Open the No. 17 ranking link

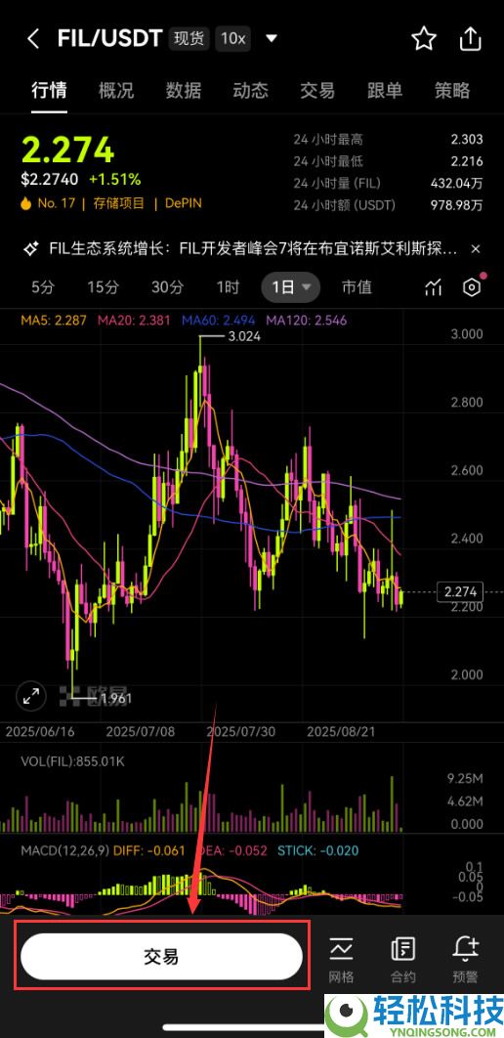click(57, 203)
